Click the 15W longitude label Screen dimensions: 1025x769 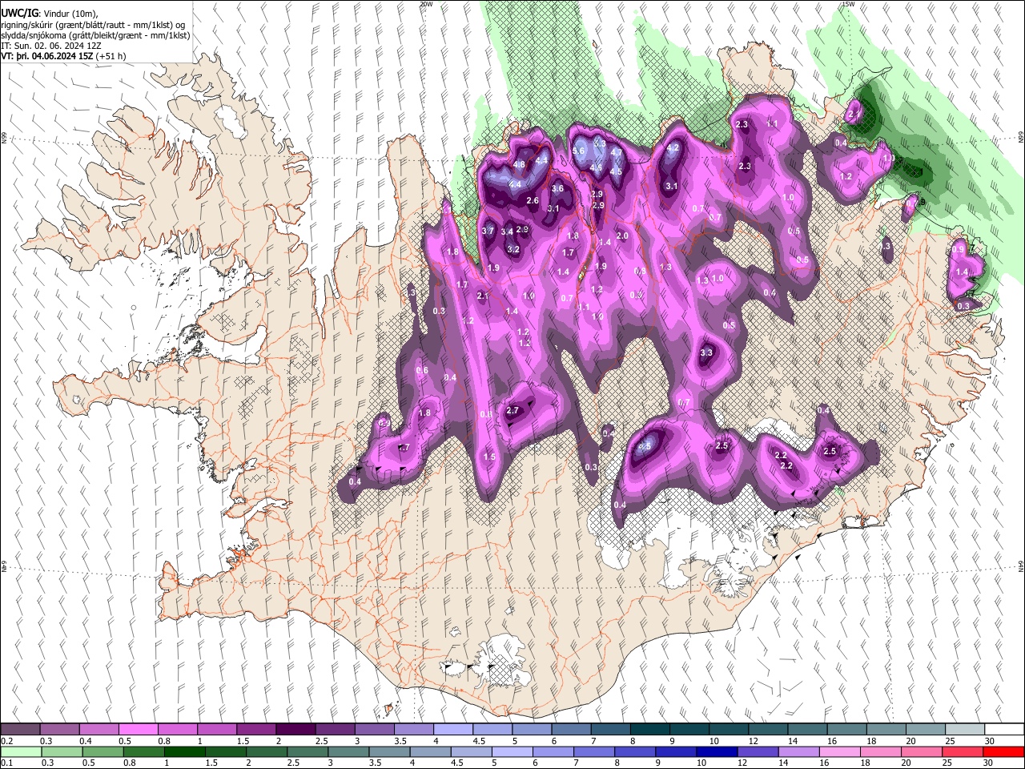[847, 4]
